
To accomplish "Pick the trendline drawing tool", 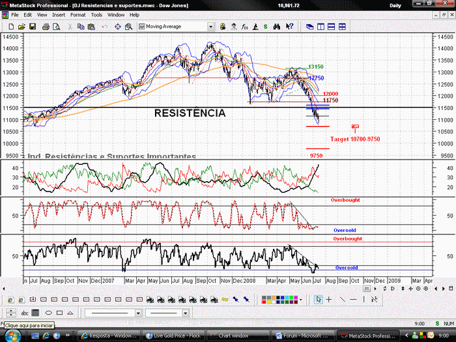I will coord(342,299).
